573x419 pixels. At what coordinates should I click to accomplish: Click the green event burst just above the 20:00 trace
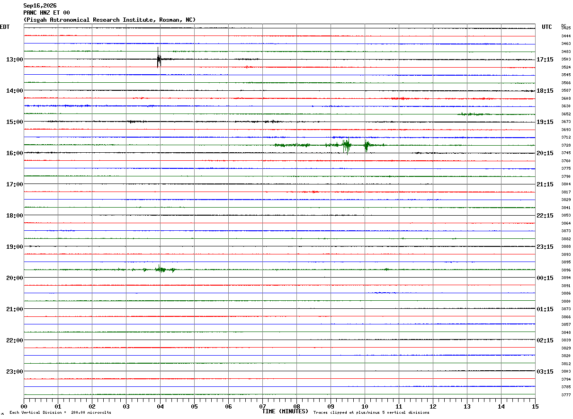tap(161, 270)
